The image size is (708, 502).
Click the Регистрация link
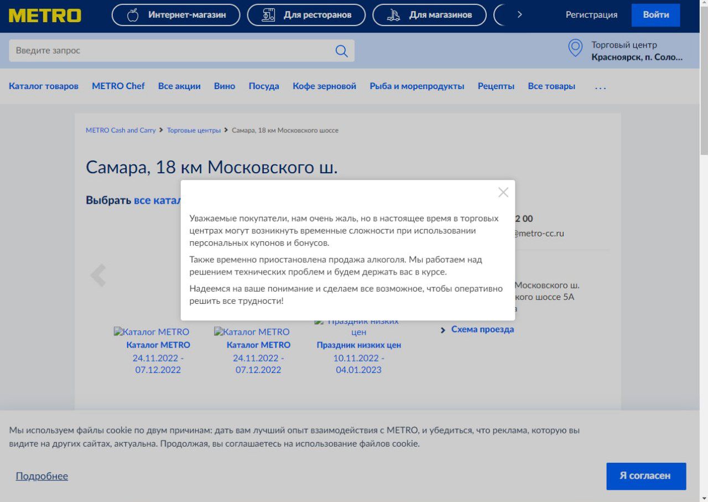[591, 15]
